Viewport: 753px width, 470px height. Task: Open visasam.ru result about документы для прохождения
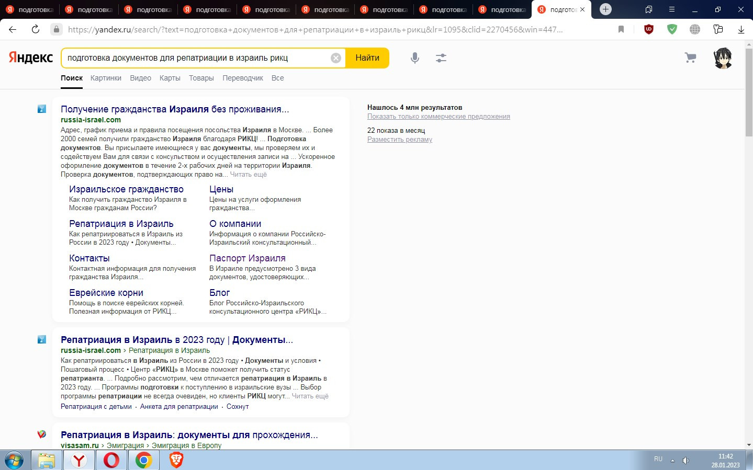coord(189,435)
